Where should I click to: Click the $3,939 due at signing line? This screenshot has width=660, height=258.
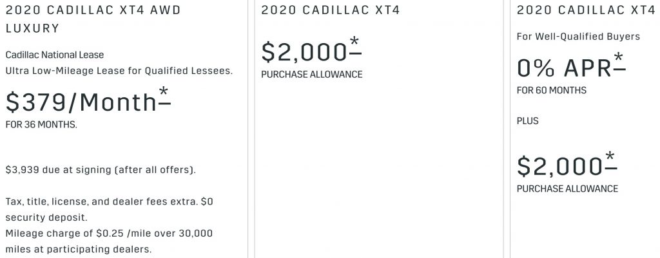(101, 170)
